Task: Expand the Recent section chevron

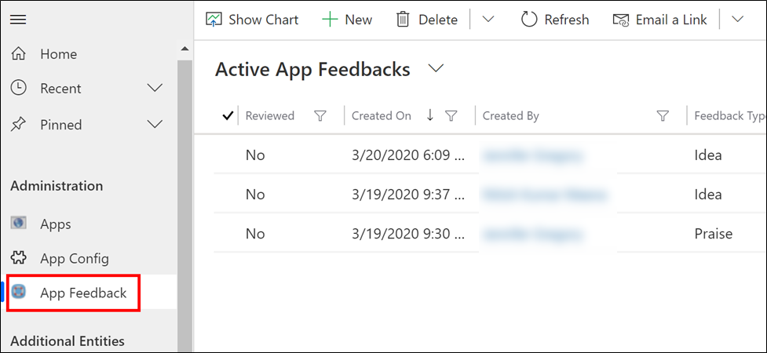Action: pyautogui.click(x=155, y=89)
